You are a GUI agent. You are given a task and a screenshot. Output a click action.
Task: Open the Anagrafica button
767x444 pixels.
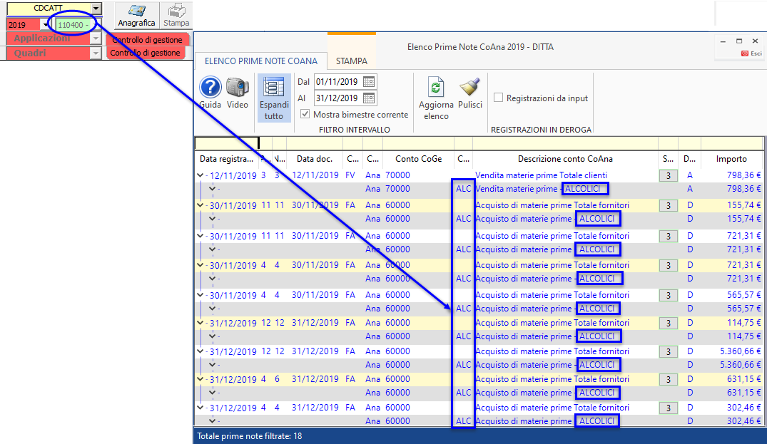point(136,15)
